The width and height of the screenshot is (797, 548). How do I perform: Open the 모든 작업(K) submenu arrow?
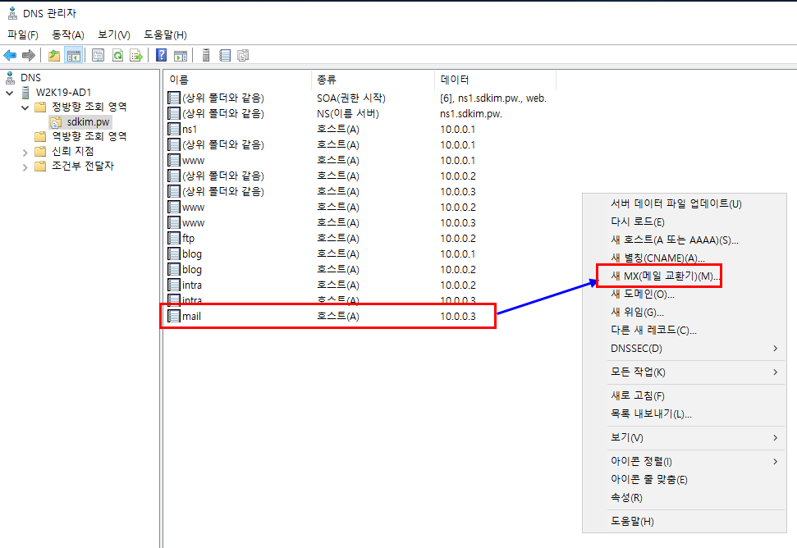(775, 372)
